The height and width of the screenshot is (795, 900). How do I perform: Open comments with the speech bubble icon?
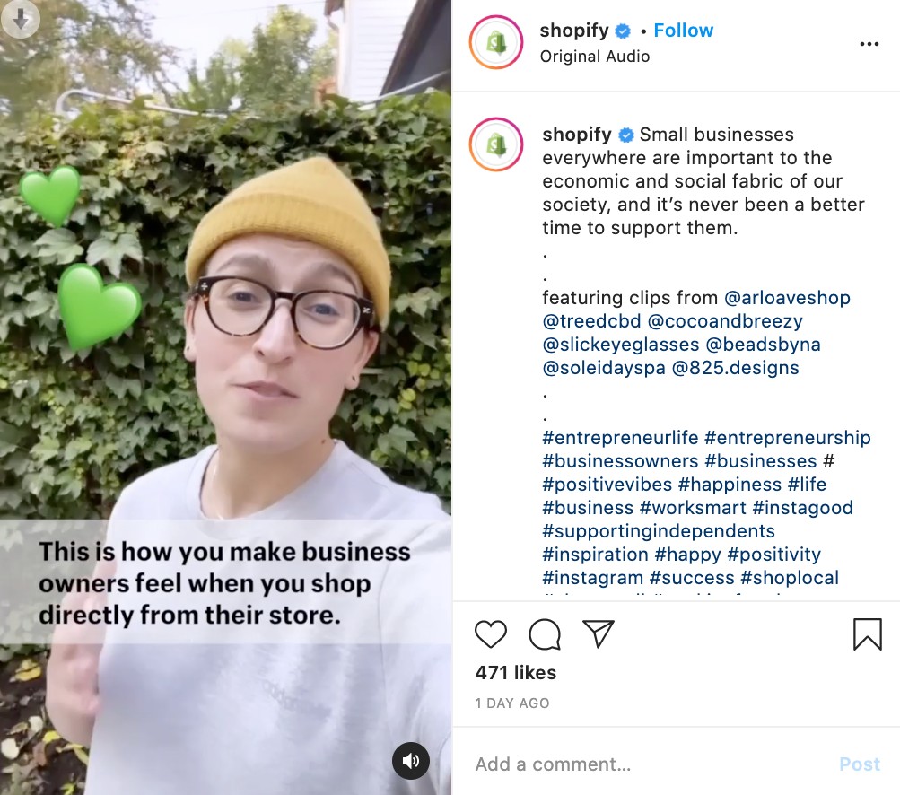tap(544, 634)
